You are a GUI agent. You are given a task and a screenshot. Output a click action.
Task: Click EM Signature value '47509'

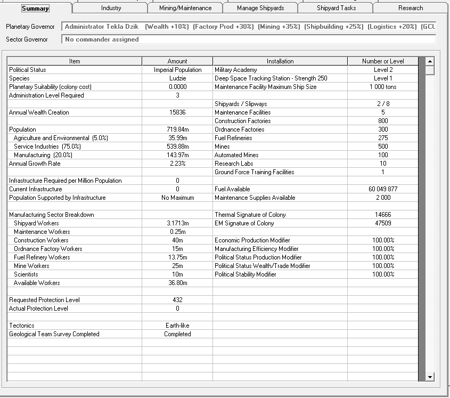383,223
